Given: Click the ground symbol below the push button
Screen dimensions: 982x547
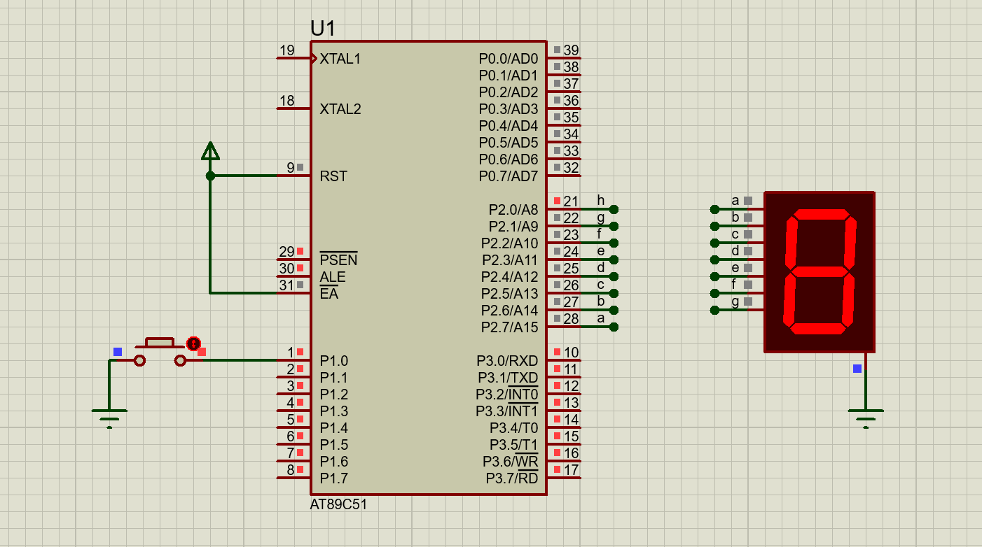Looking at the screenshot, I should click(109, 417).
